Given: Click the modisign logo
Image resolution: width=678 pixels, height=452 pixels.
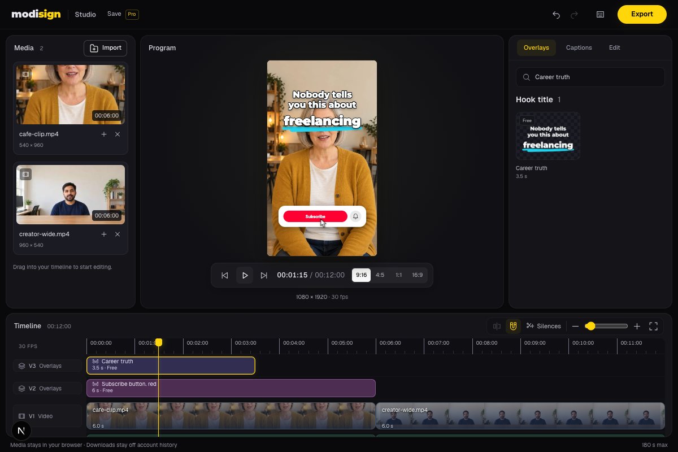Looking at the screenshot, I should pyautogui.click(x=36, y=14).
